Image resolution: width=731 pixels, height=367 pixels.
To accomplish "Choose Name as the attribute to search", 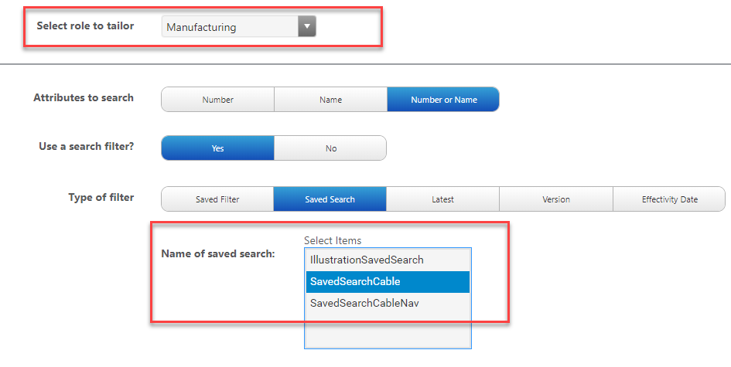I will pos(330,100).
